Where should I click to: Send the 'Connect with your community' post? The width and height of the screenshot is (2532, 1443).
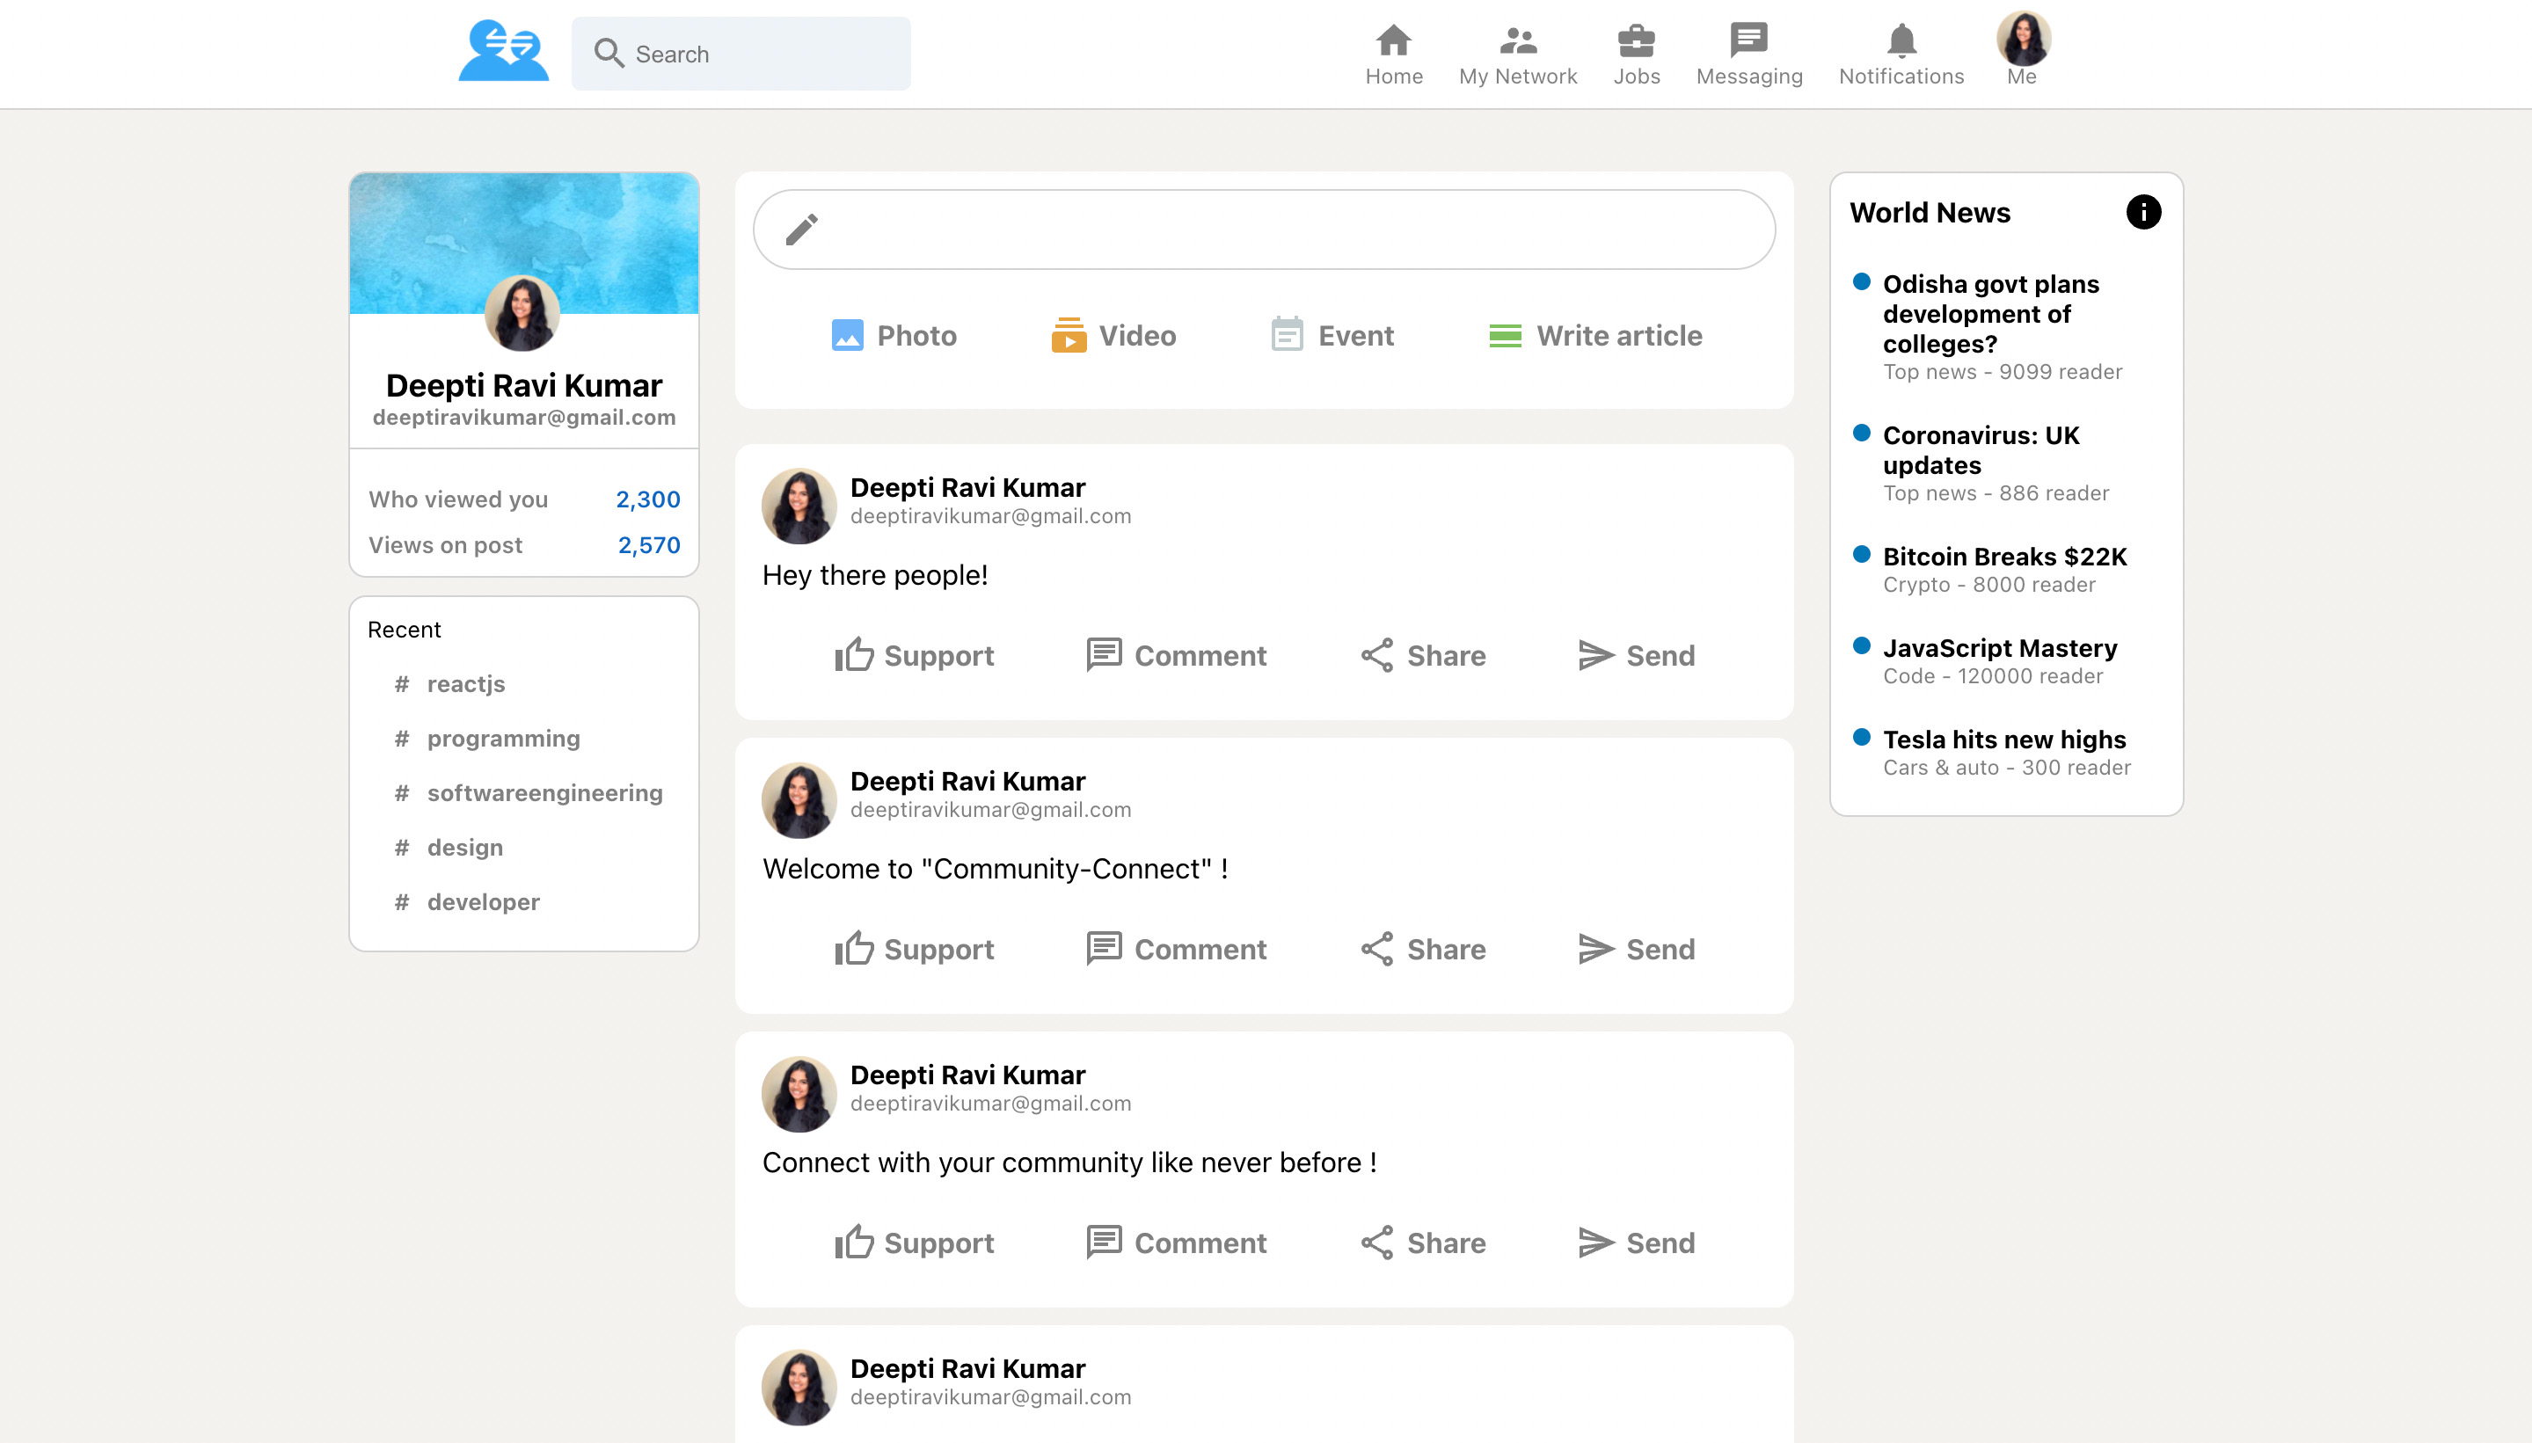tap(1635, 1242)
